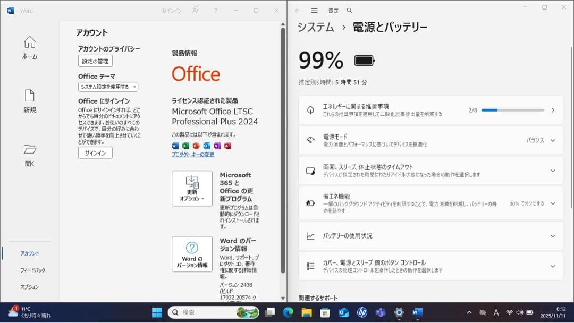
Task: Expand the 電源モード section
Action: [552, 140]
